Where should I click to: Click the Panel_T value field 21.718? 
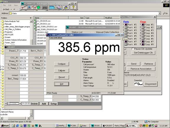pos(24,51)
